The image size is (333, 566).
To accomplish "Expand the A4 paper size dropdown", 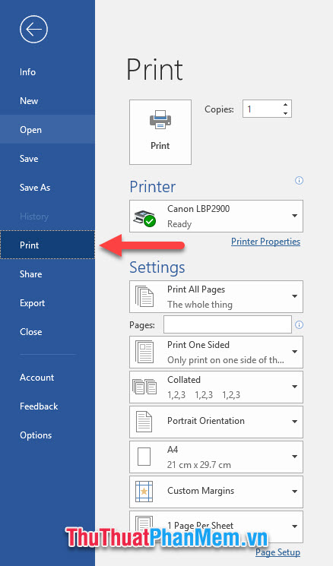I will point(216,457).
